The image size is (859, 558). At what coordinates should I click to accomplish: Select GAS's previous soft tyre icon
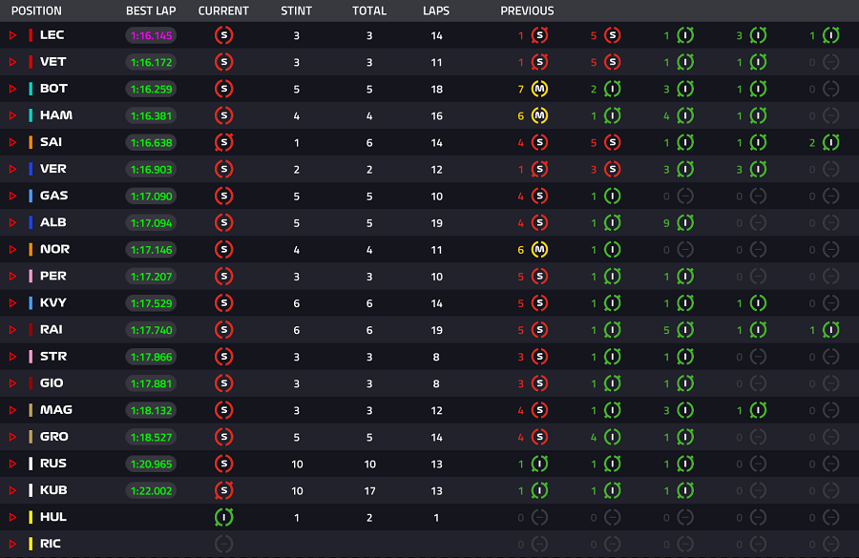point(539,196)
